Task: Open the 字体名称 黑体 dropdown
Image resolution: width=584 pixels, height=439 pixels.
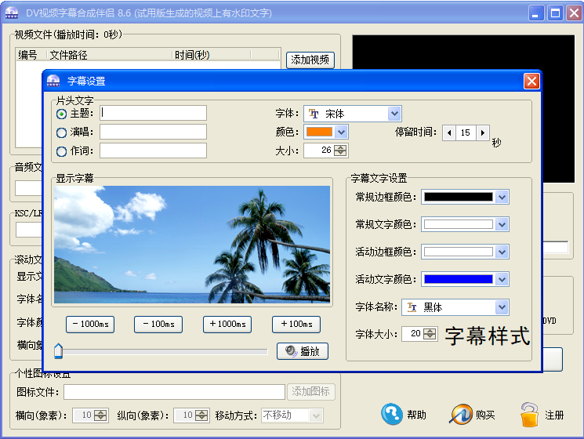Action: (x=502, y=307)
